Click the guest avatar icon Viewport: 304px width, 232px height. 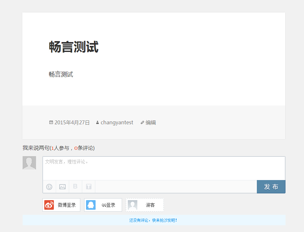(133, 205)
